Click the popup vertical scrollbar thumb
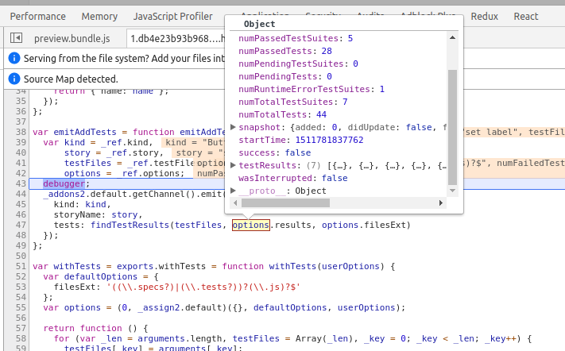The height and width of the screenshot is (351, 565). point(452,127)
